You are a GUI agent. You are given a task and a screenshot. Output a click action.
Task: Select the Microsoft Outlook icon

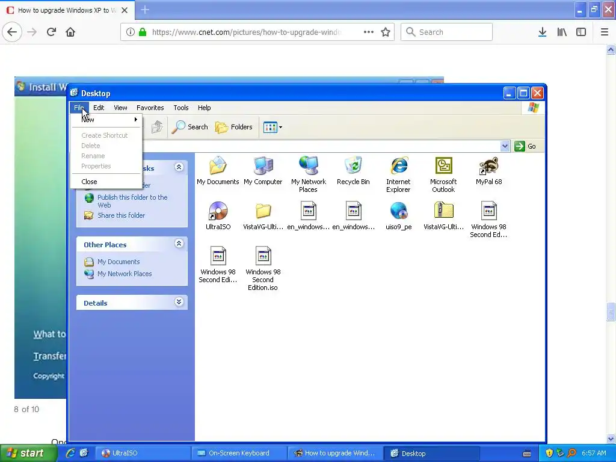point(443,174)
